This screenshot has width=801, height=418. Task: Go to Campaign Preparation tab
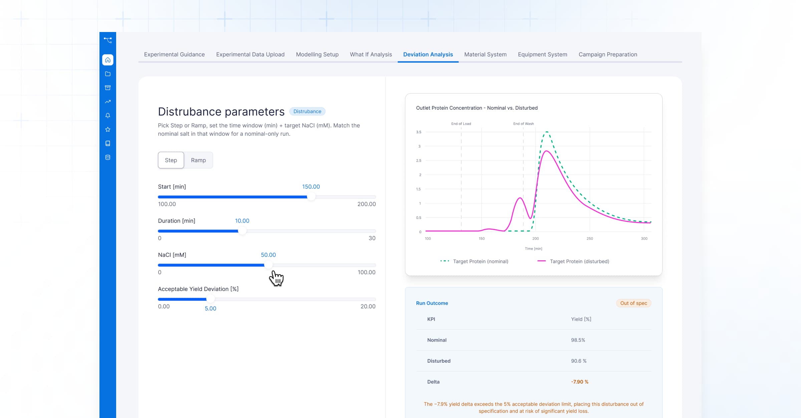point(608,54)
